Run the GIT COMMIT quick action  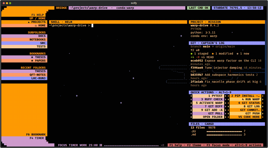pos(245,110)
